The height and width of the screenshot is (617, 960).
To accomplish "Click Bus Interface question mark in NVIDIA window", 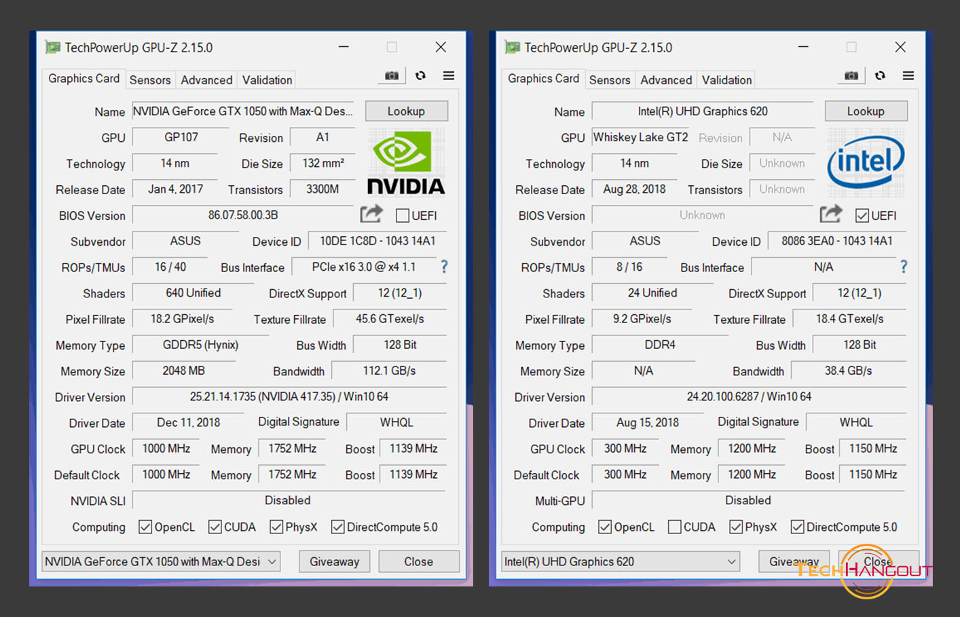I will point(444,267).
